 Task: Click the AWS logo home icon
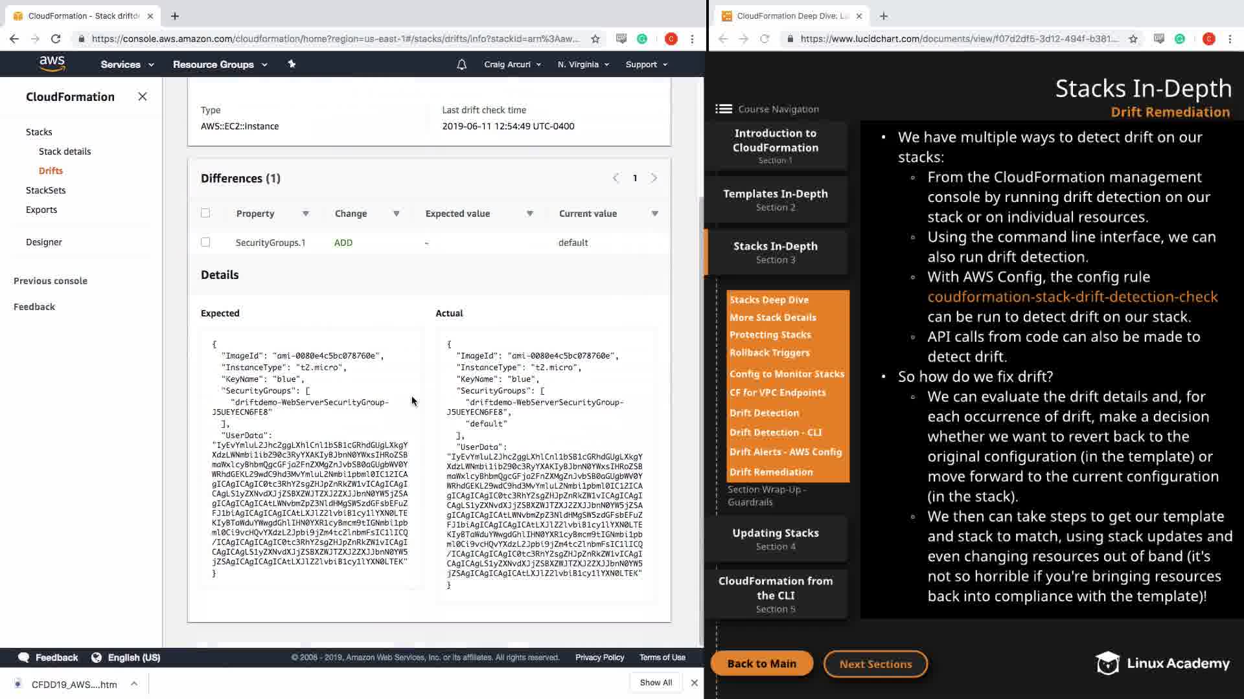coord(52,63)
